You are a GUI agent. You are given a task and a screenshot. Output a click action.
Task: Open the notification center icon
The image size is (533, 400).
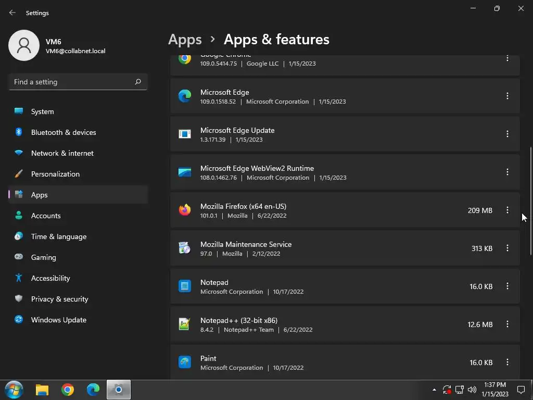pyautogui.click(x=521, y=390)
